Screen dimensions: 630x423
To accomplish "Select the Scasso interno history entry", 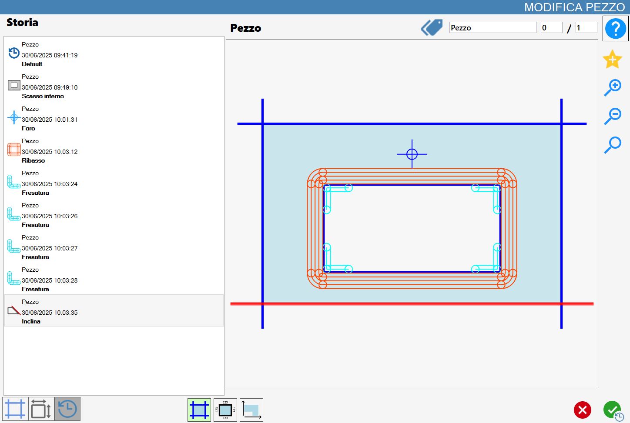I will (x=114, y=86).
